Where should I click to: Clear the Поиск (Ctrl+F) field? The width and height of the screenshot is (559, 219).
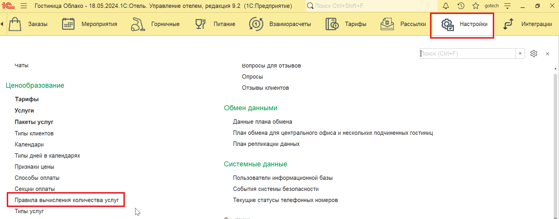(x=520, y=54)
